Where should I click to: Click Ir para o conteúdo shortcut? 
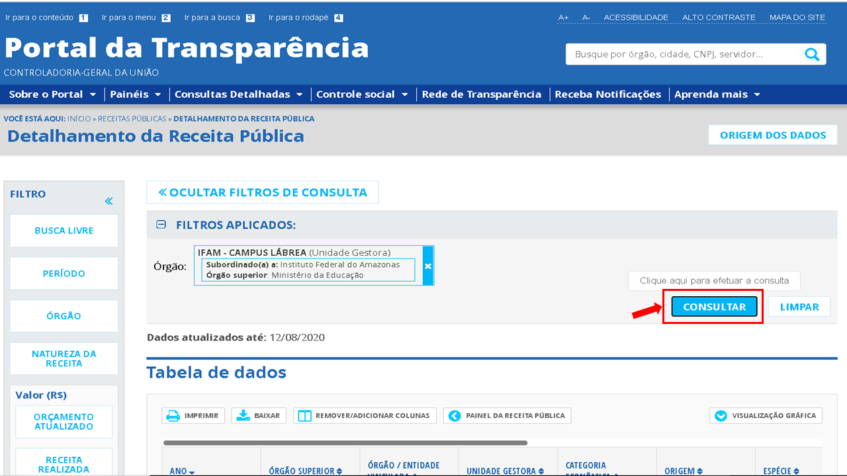pyautogui.click(x=46, y=18)
